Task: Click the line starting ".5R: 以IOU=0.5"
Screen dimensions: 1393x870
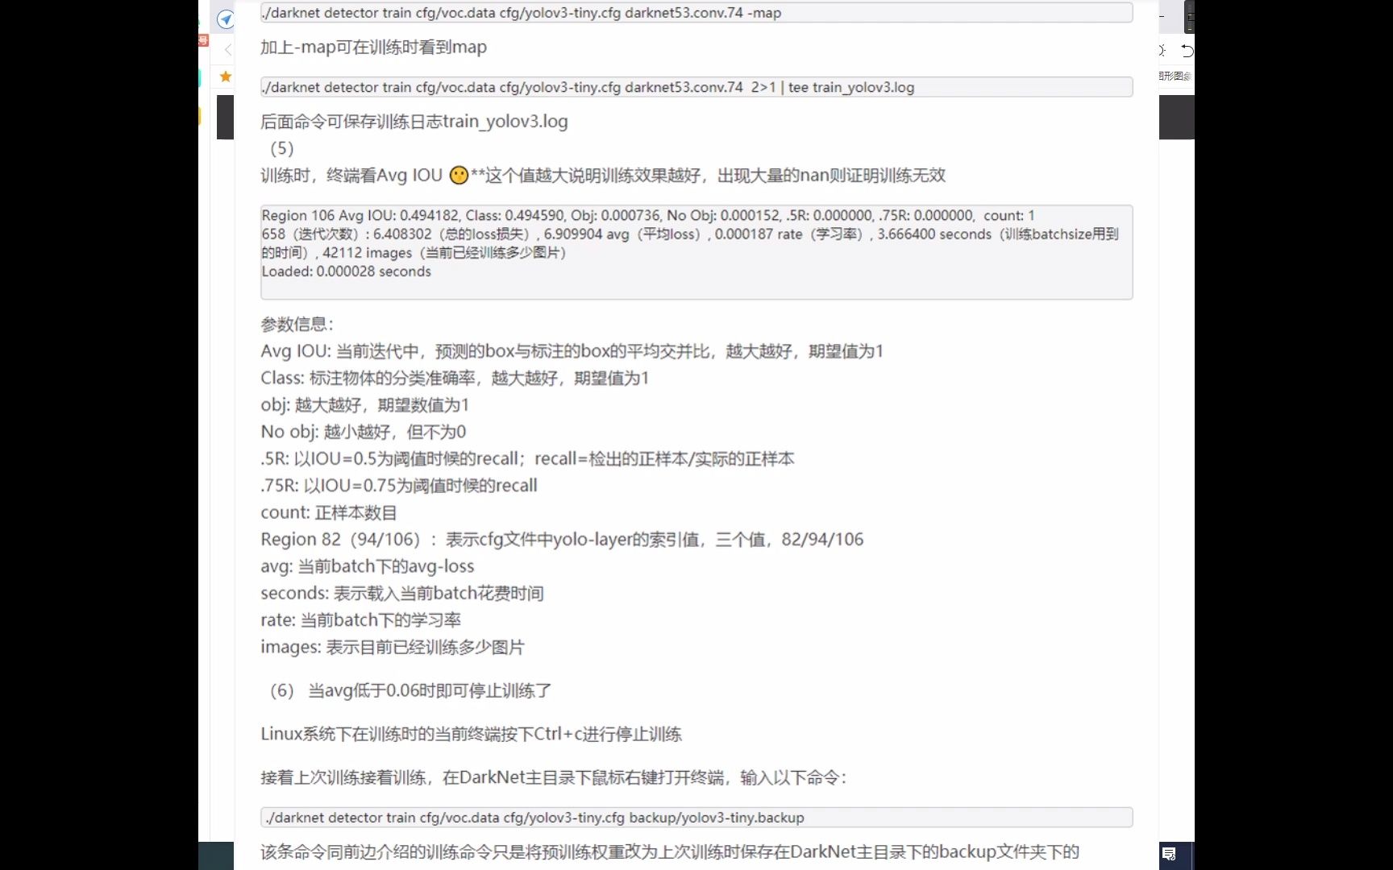Action: (x=527, y=458)
